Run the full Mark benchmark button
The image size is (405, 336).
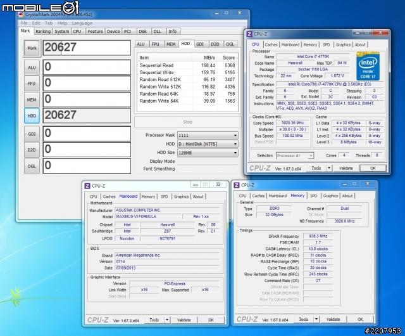click(32, 48)
